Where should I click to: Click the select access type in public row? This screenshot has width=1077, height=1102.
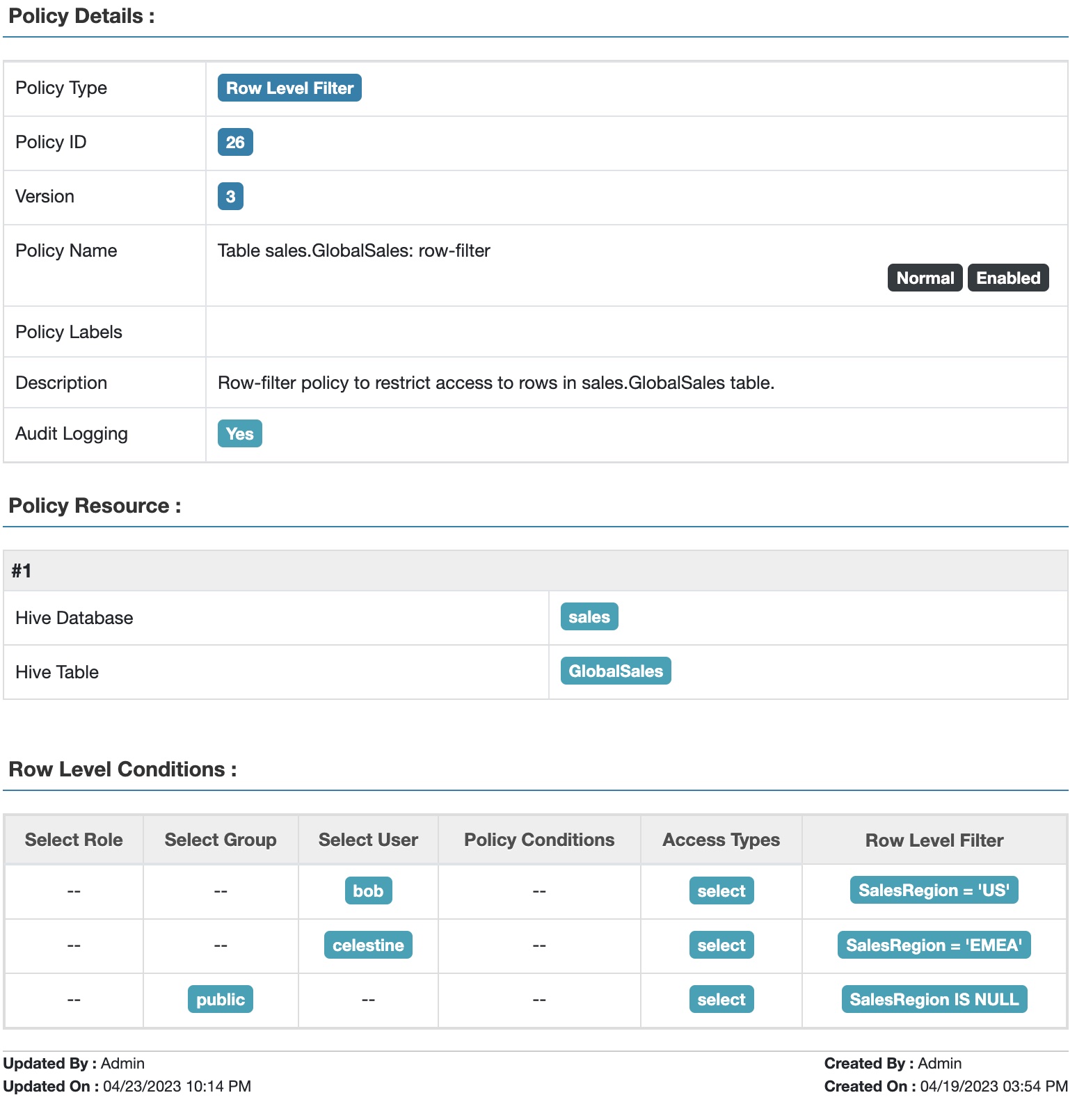click(721, 1000)
